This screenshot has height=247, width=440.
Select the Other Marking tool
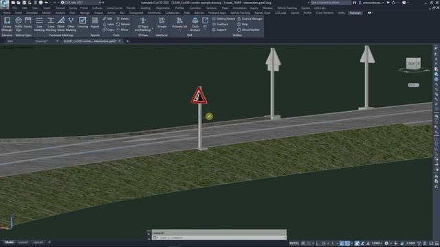[71, 24]
